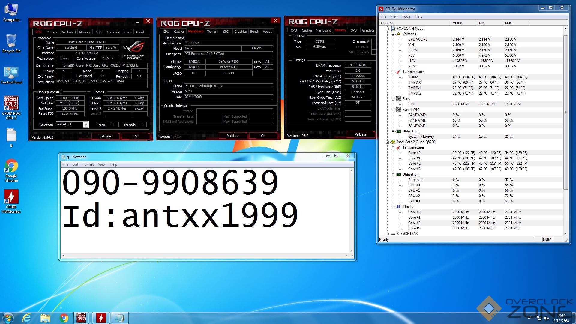576x324 pixels.
Task: Open the Socket #1 selection dropdown
Action: coord(85,124)
